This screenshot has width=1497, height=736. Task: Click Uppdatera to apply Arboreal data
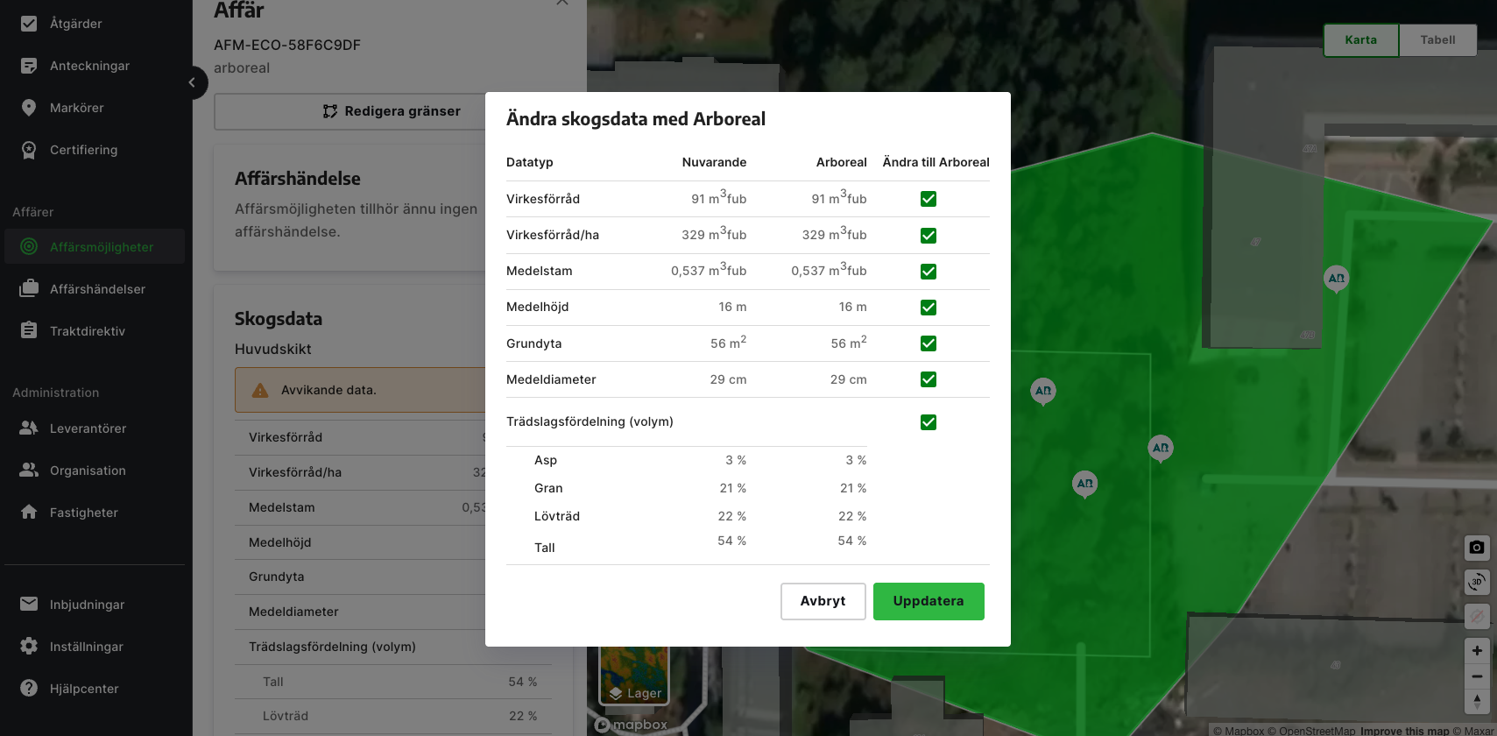929,601
